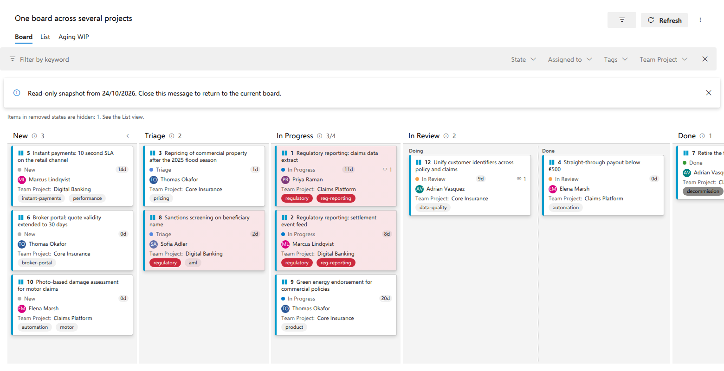Open linked items on Unify customer identifiers card
Image resolution: width=724 pixels, height=371 pixels.
(521, 179)
